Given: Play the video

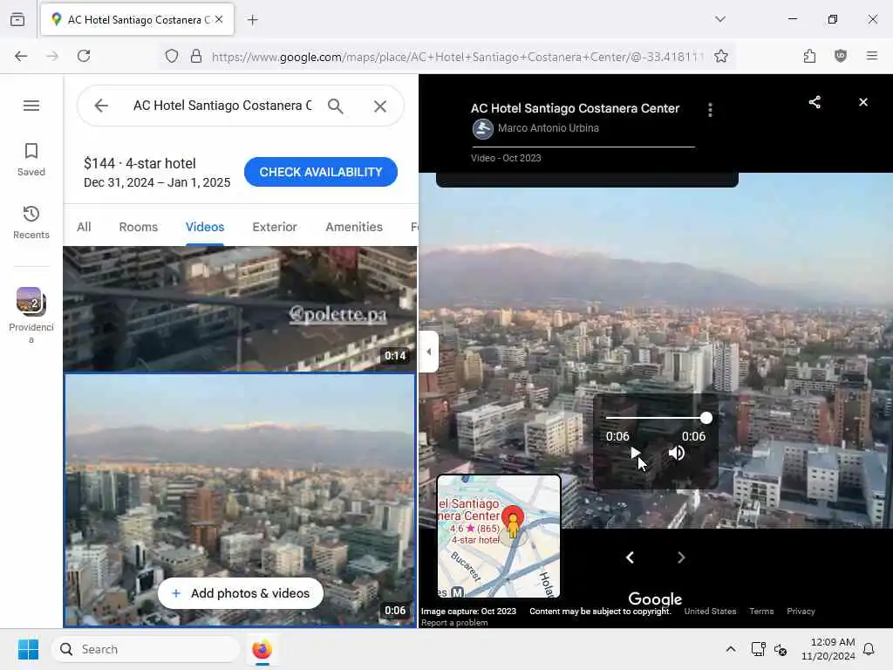Looking at the screenshot, I should [x=635, y=454].
